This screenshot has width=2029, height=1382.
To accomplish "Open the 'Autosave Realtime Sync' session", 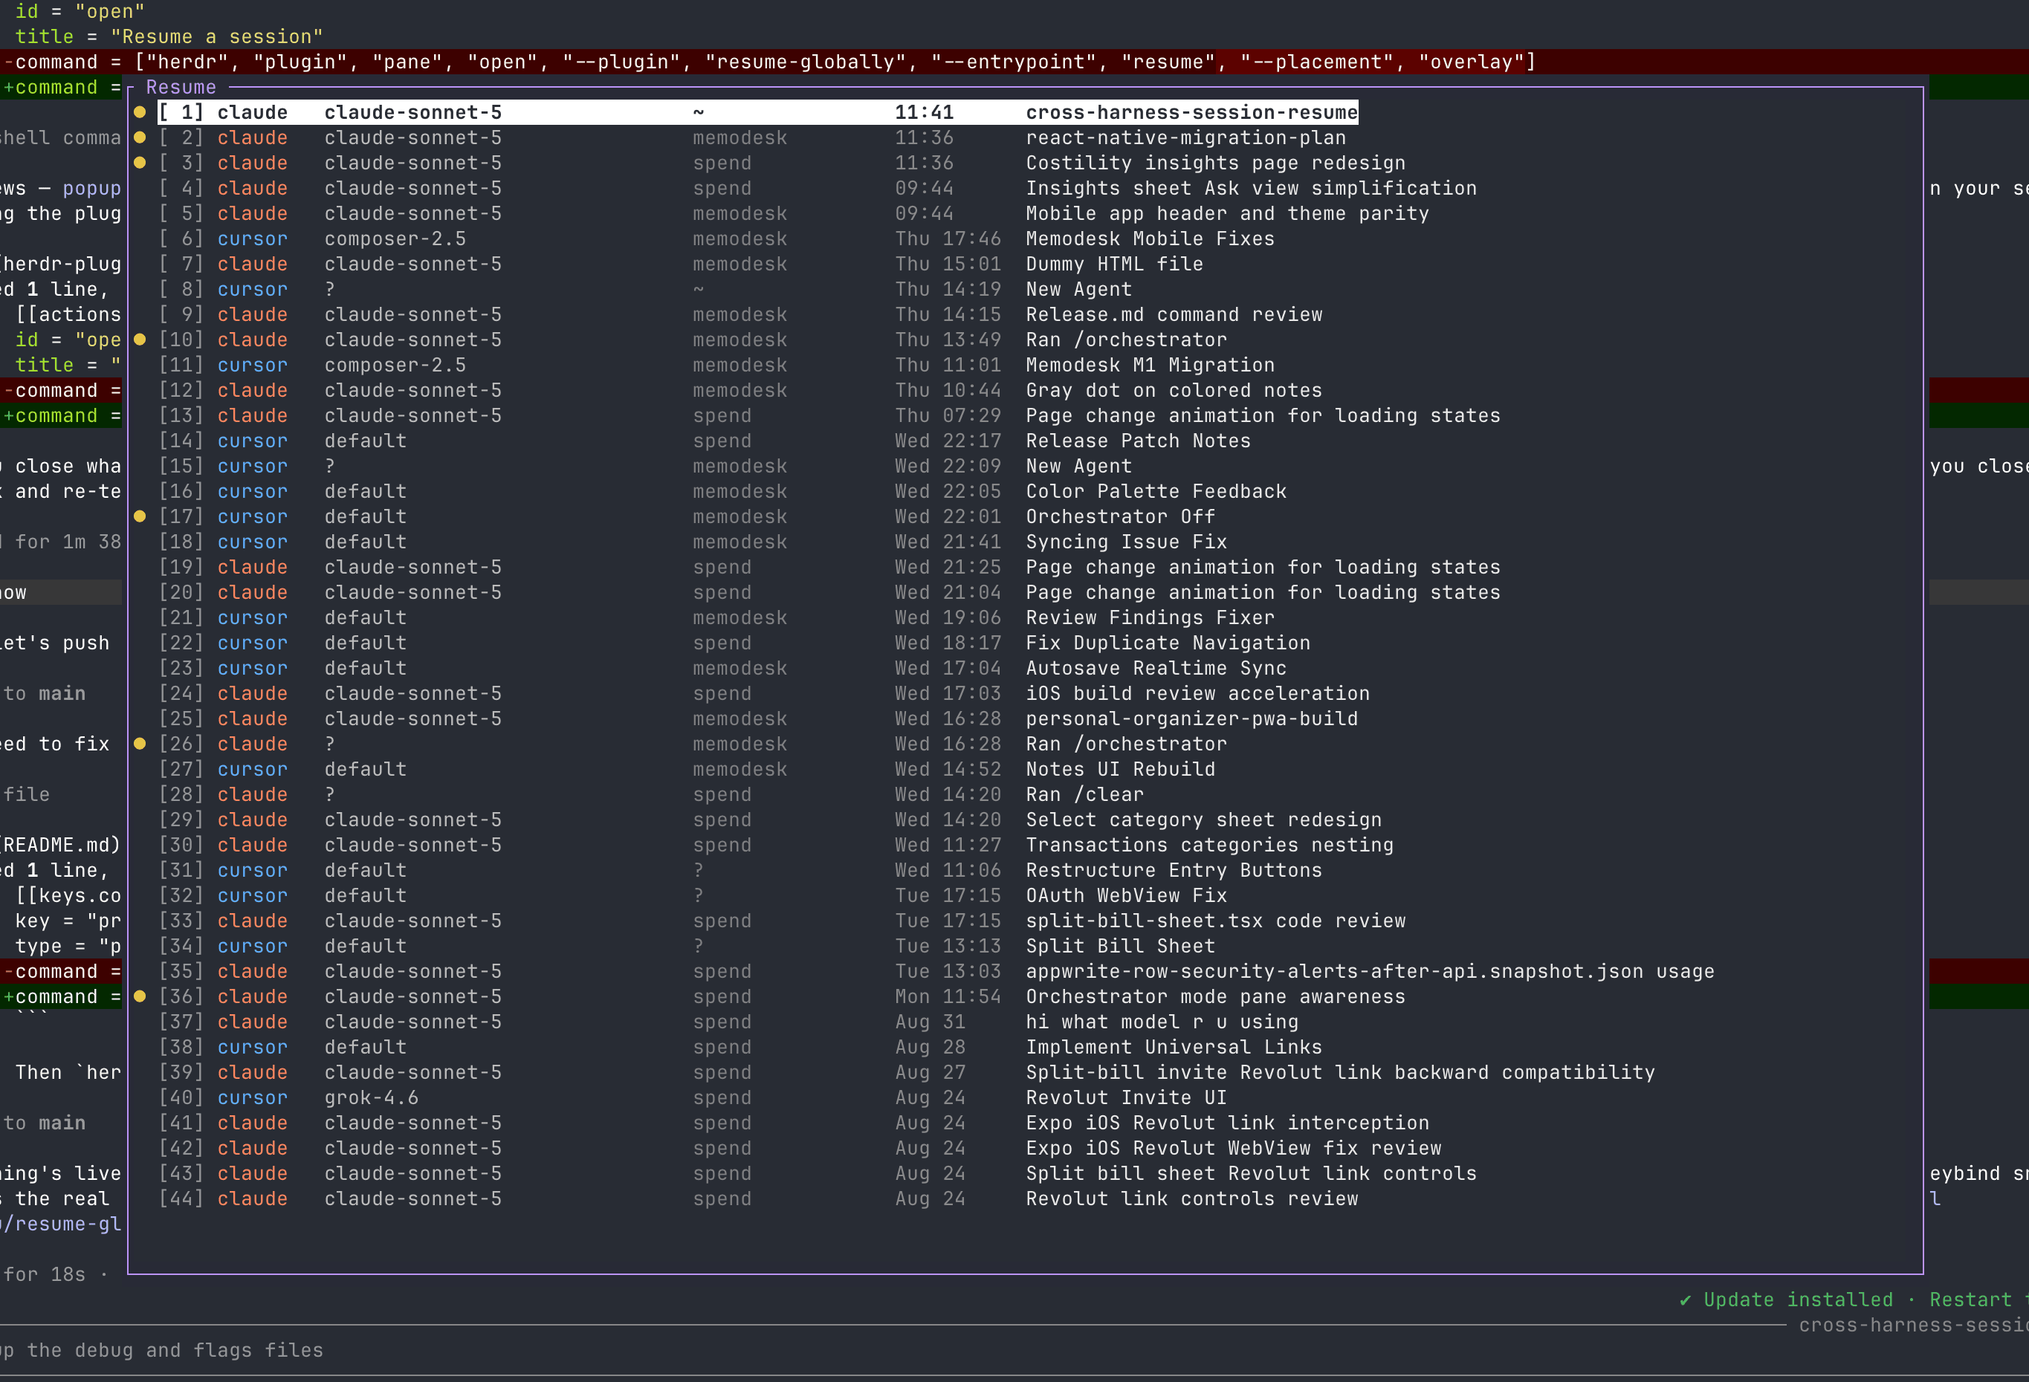I will coord(722,669).
